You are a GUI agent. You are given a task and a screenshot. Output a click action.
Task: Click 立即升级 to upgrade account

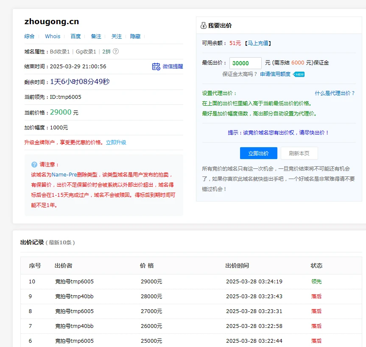[x=116, y=143]
